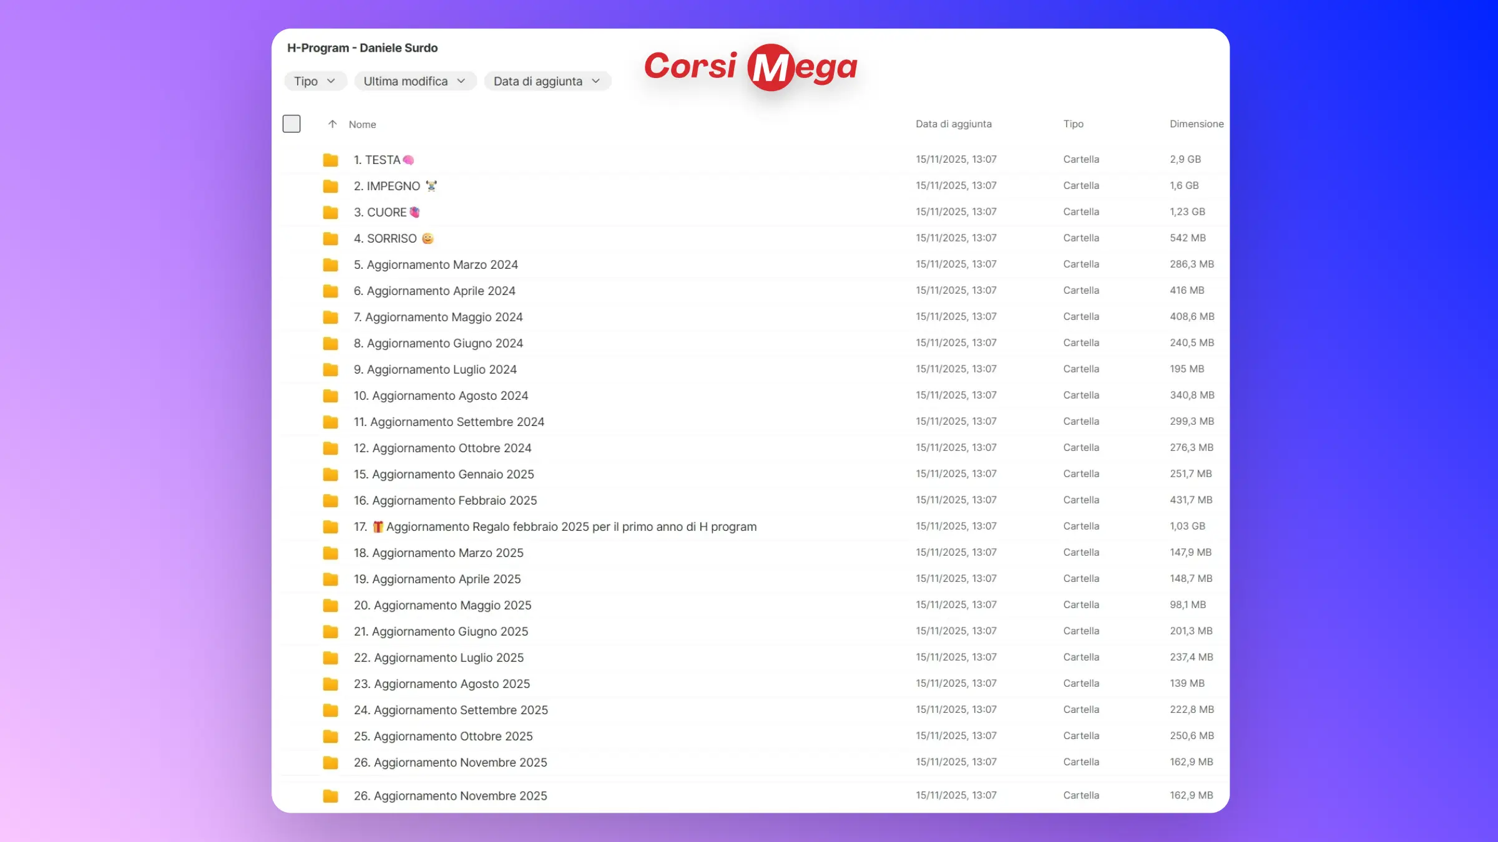Click the folder icon next to 4. SORRISO
Image resolution: width=1498 pixels, height=842 pixels.
click(330, 239)
